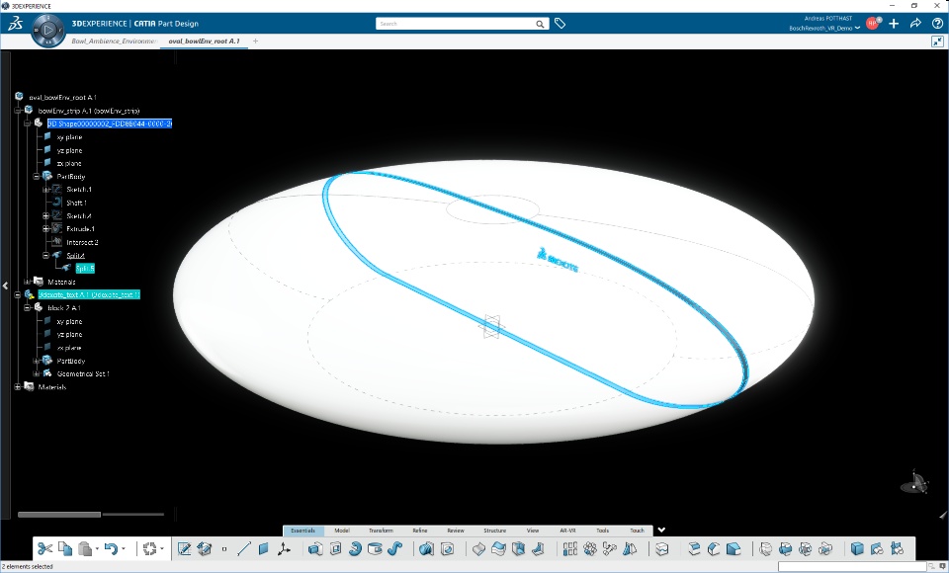Screen dimensions: 949x573
Task: Click the plus Add icon in top bar
Action: coord(894,24)
